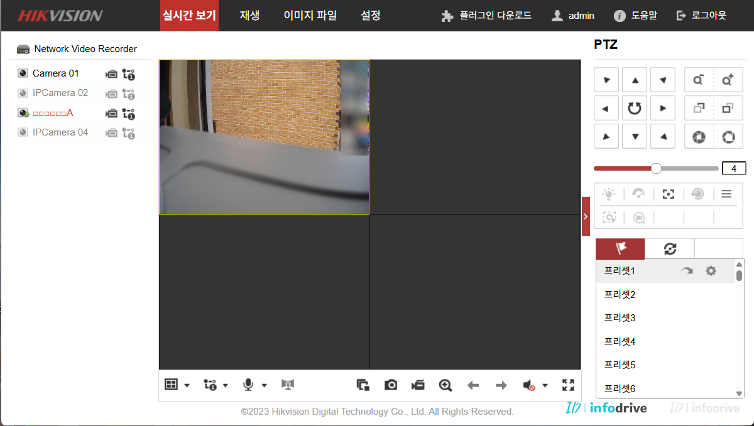
Task: Open settings gear for 프리셋1
Action: [711, 271]
